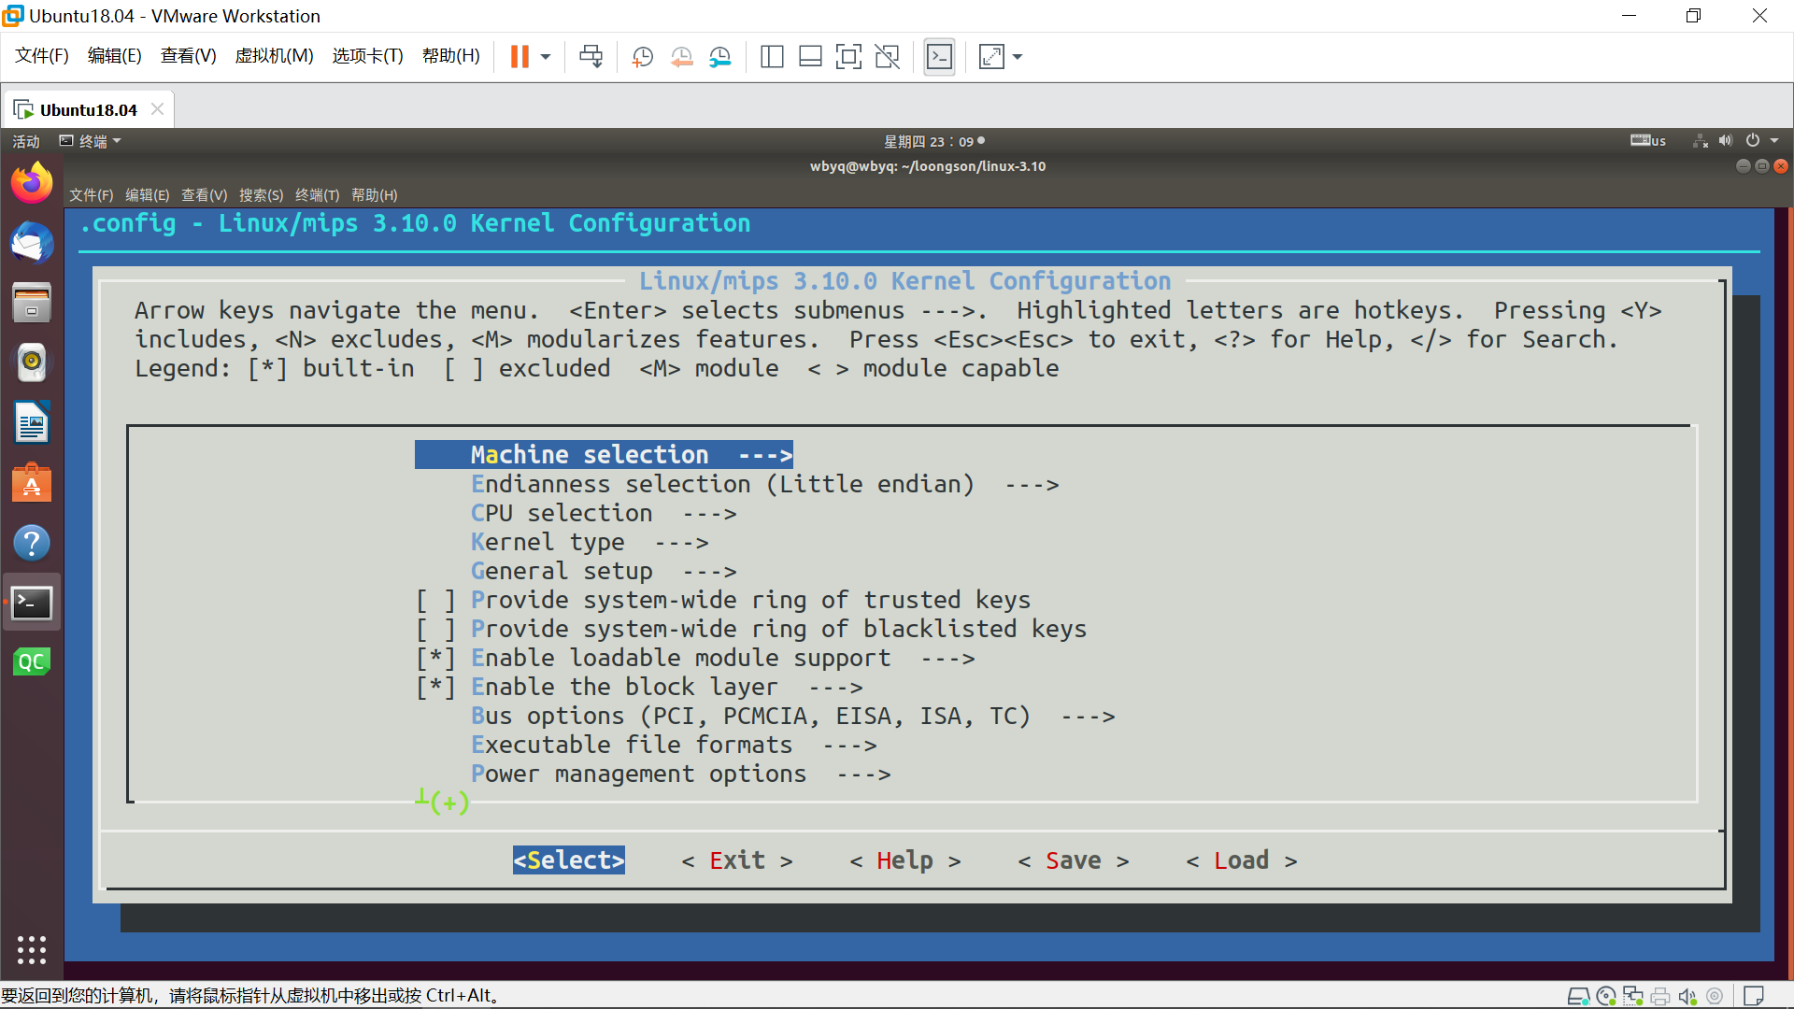Image resolution: width=1794 pixels, height=1009 pixels.
Task: Open Qt Creator from the dock
Action: point(32,662)
